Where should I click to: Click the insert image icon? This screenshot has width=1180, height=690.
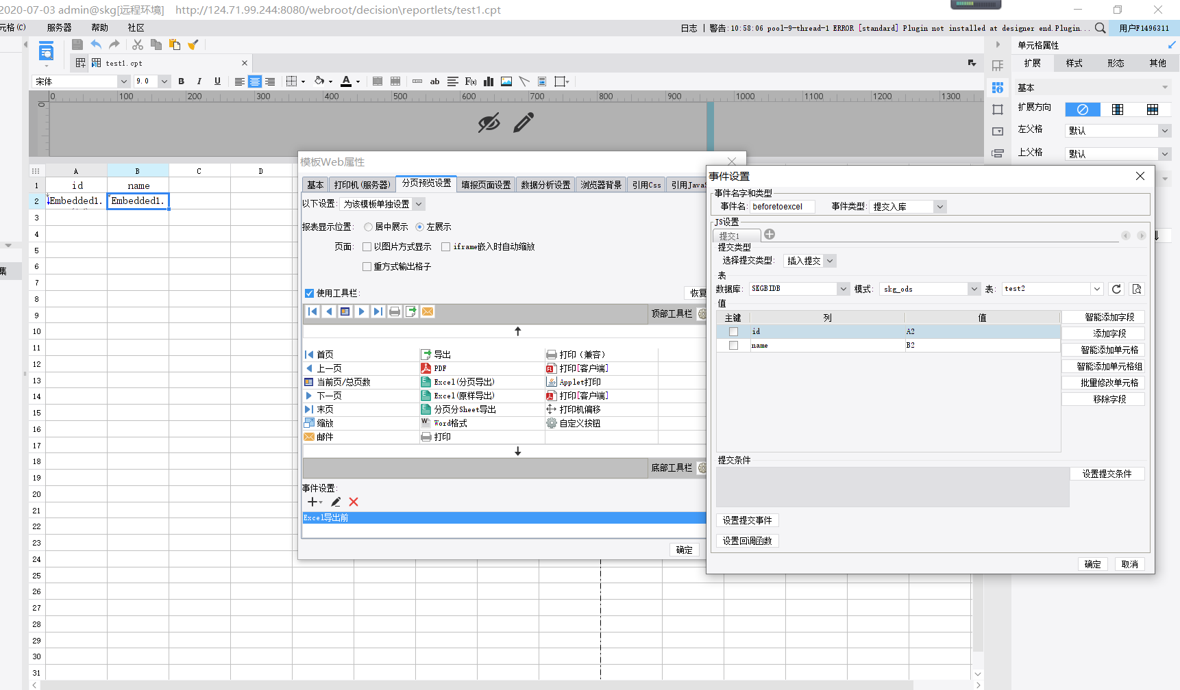click(506, 81)
